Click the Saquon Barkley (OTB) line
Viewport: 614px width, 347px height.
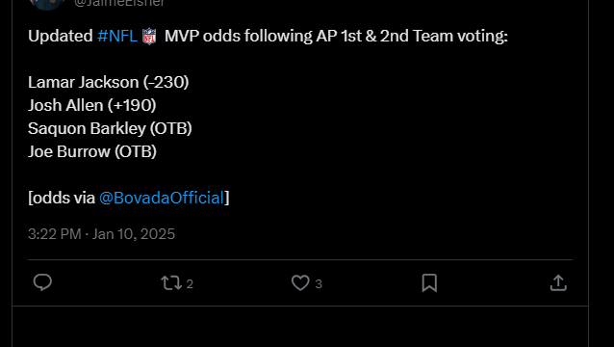[x=110, y=128]
